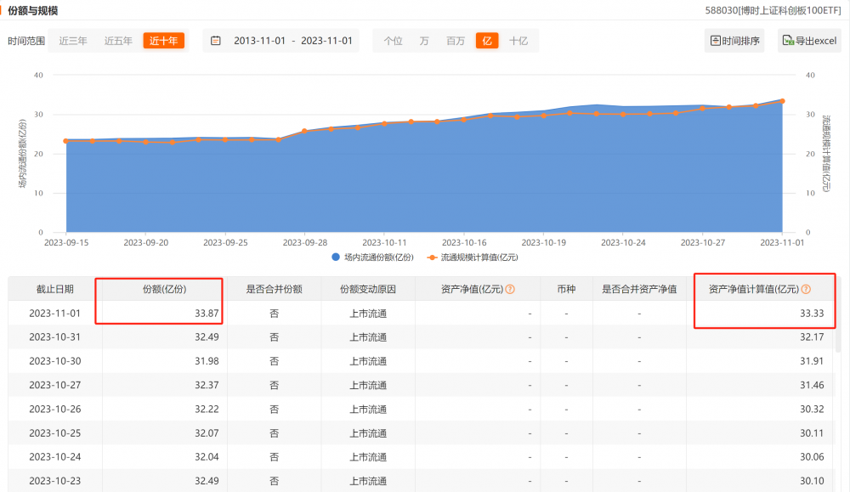
Task: Click the calendar icon beside the date range
Action: click(216, 41)
